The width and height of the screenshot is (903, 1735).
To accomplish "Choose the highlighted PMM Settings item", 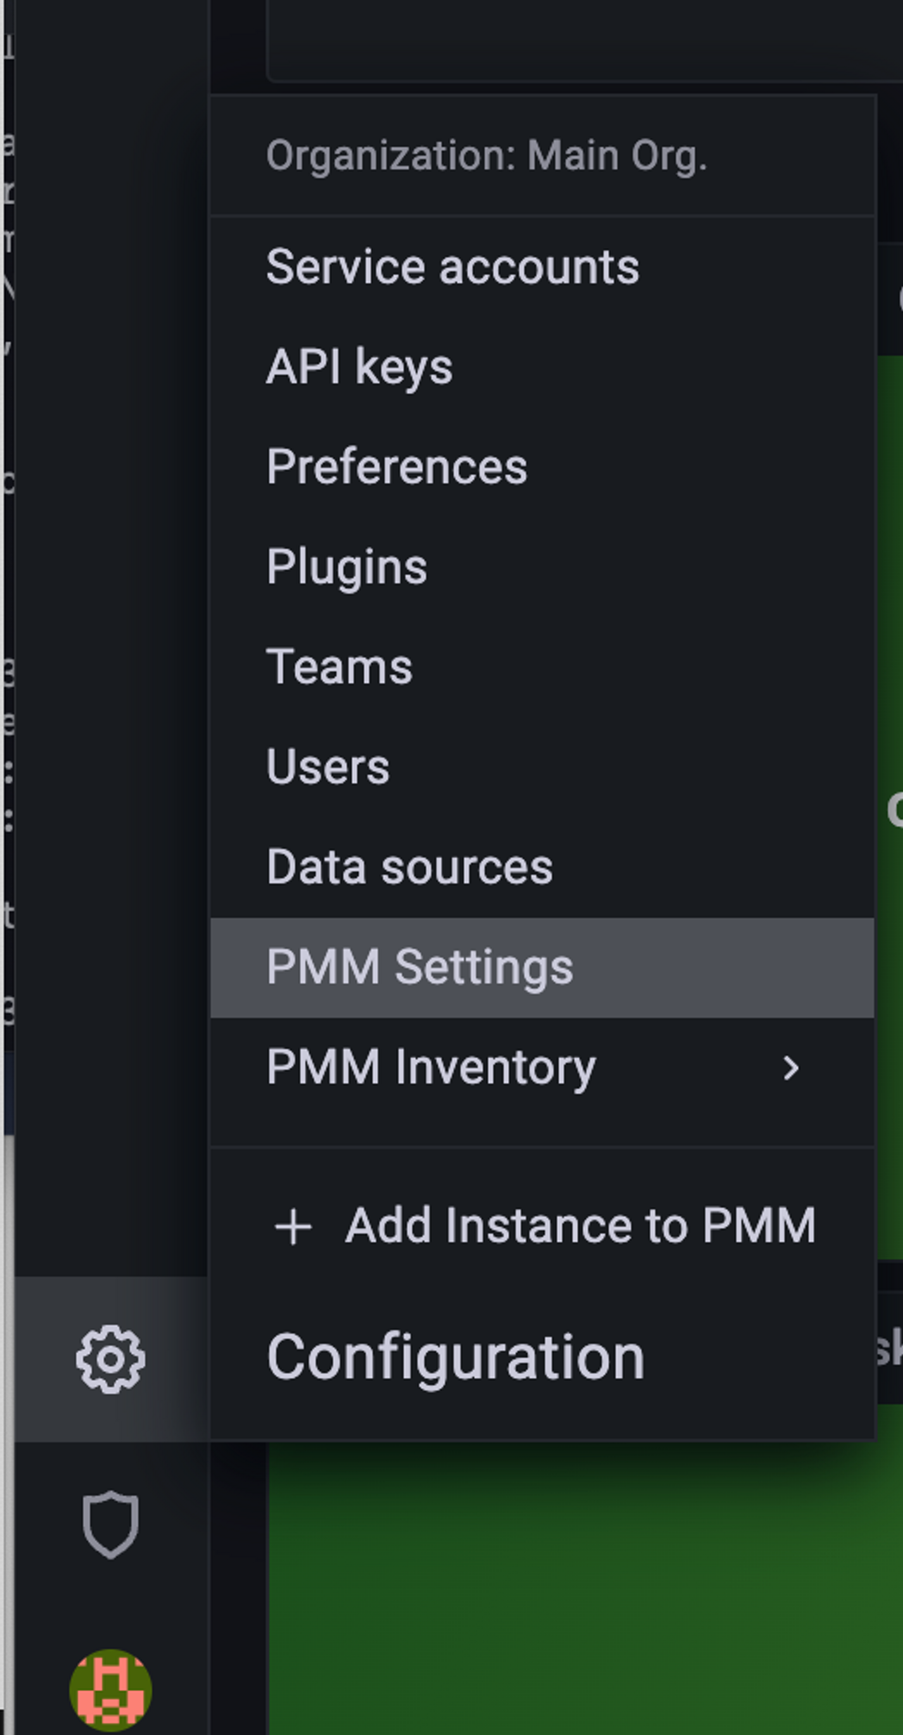I will tap(542, 968).
